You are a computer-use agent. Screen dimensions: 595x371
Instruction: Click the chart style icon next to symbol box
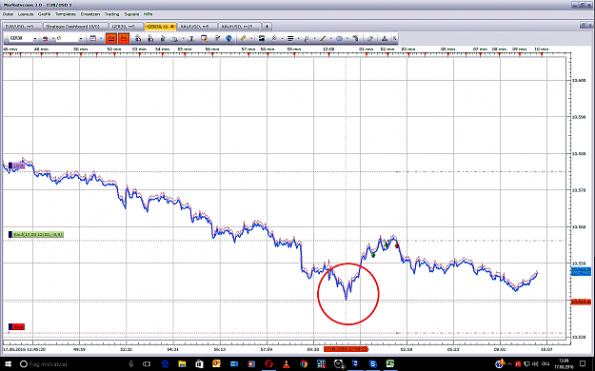[45, 38]
